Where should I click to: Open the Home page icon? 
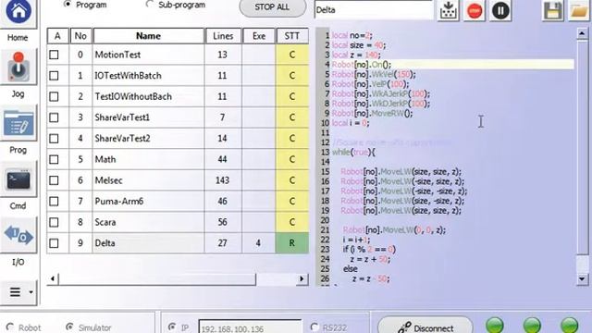click(18, 12)
